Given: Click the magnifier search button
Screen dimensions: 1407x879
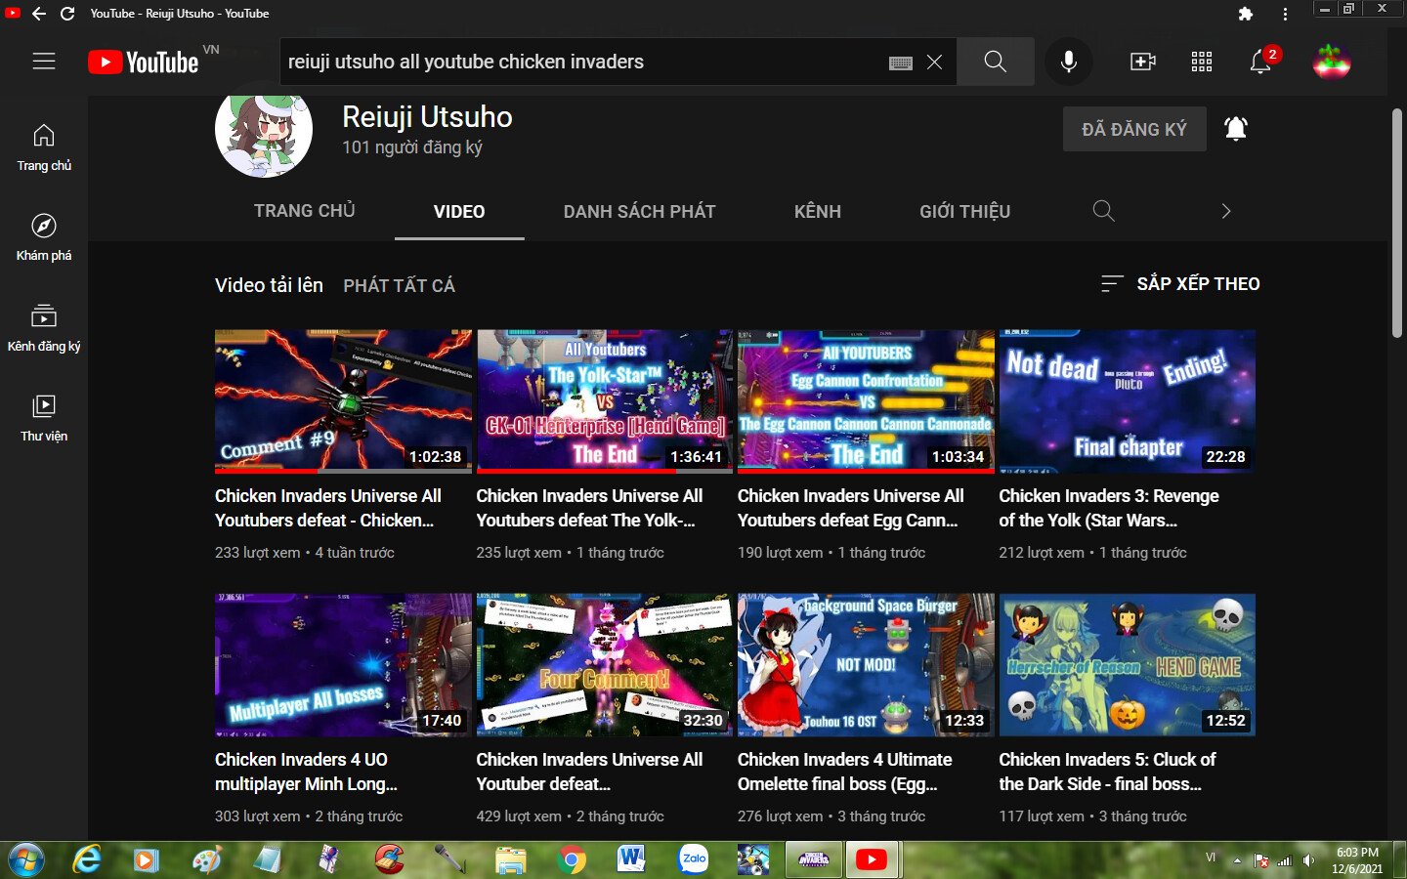Looking at the screenshot, I should (x=995, y=62).
